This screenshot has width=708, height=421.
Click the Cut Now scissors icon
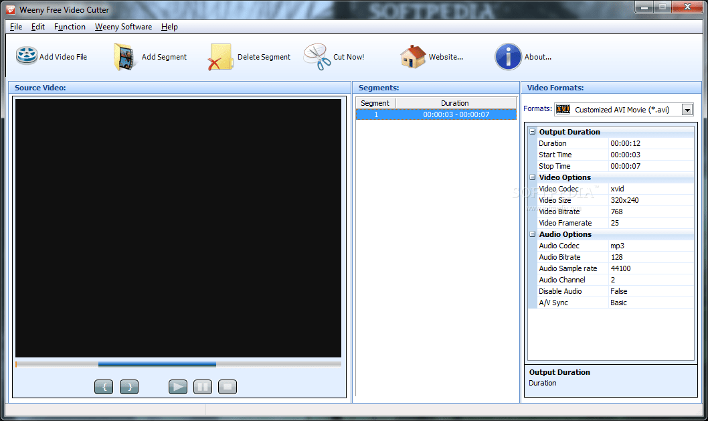click(317, 57)
